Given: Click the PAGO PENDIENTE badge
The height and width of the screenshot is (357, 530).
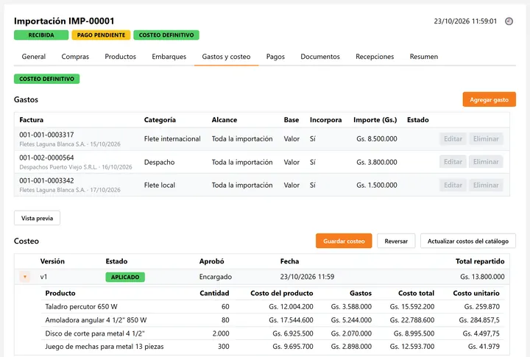Looking at the screenshot, I should point(101,35).
